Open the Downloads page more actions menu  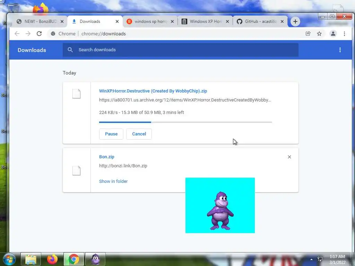point(340,50)
